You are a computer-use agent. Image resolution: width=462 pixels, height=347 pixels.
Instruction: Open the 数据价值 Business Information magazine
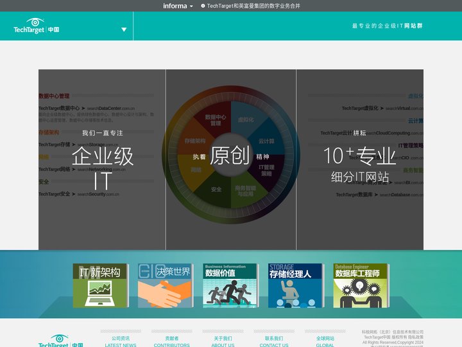coord(231,285)
